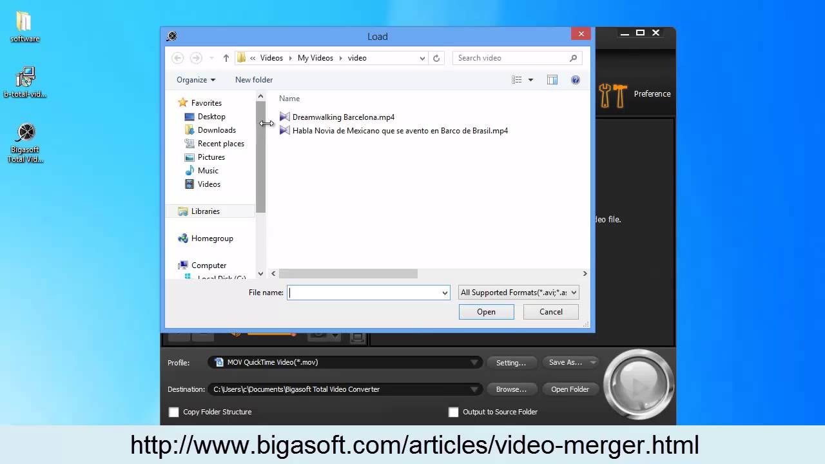
Task: Open the Destination path dropdown
Action: 474,389
